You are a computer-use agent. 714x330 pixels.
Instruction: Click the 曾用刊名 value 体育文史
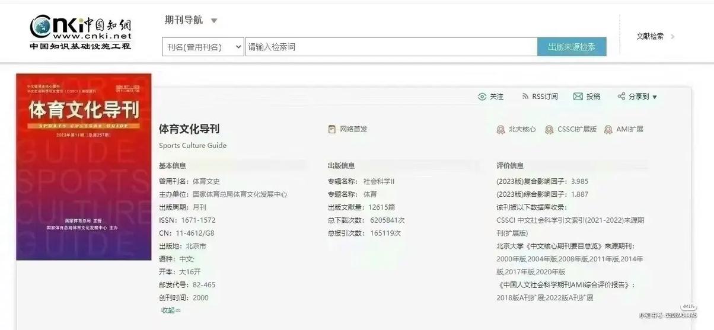point(206,181)
